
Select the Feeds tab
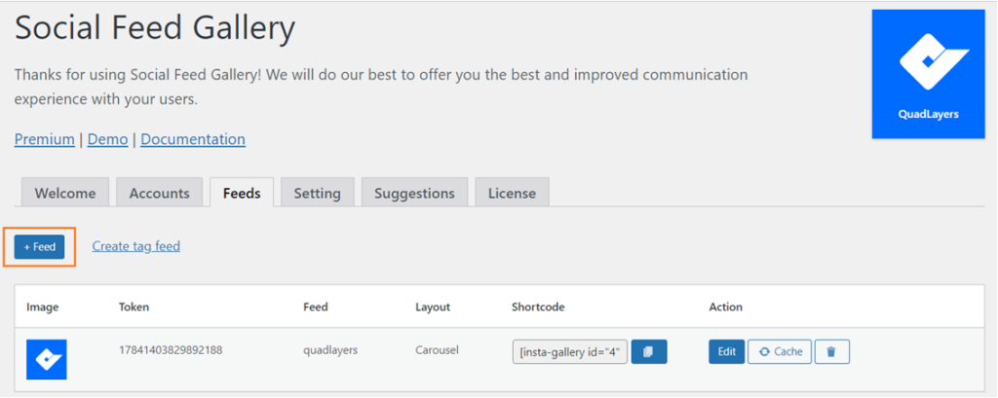pos(242,193)
